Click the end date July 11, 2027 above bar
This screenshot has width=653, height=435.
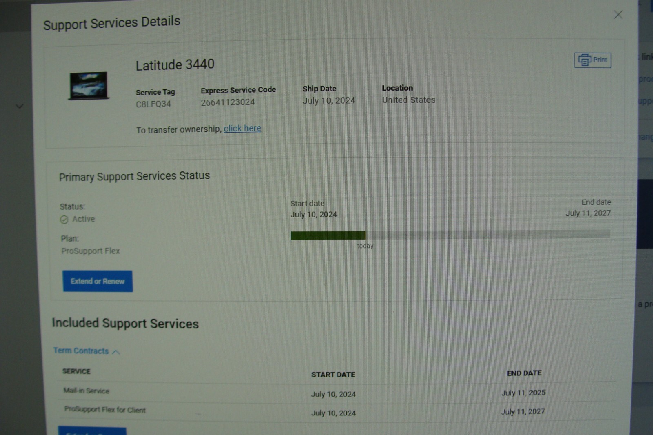pyautogui.click(x=588, y=213)
